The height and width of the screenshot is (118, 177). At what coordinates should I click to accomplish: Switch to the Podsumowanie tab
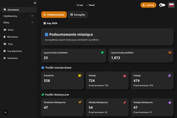point(54,14)
